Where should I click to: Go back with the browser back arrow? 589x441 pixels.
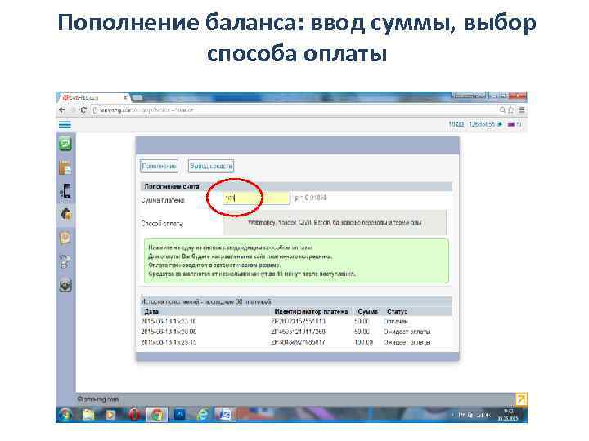(62, 110)
